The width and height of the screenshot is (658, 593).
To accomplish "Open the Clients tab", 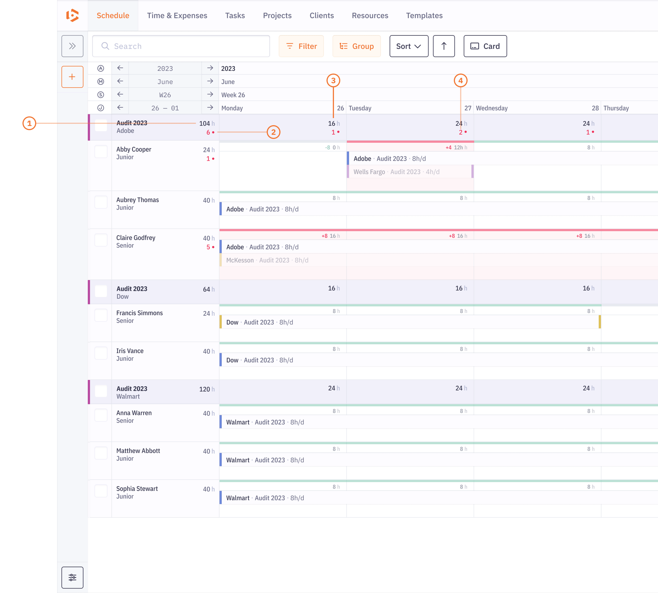I will 322,15.
